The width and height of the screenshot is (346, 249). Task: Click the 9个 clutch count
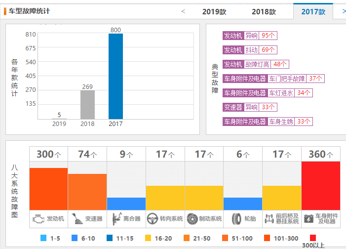click(126, 154)
